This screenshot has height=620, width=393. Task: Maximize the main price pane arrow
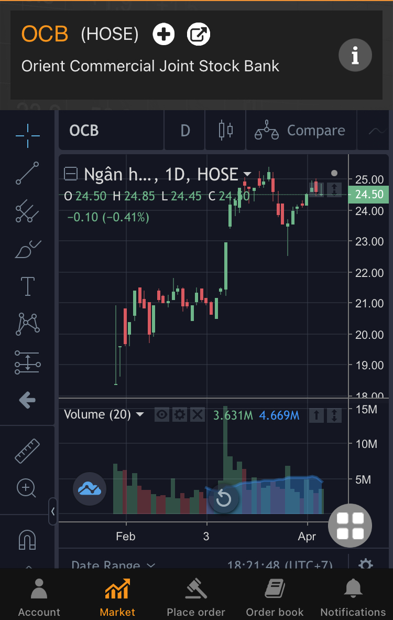coord(334,189)
